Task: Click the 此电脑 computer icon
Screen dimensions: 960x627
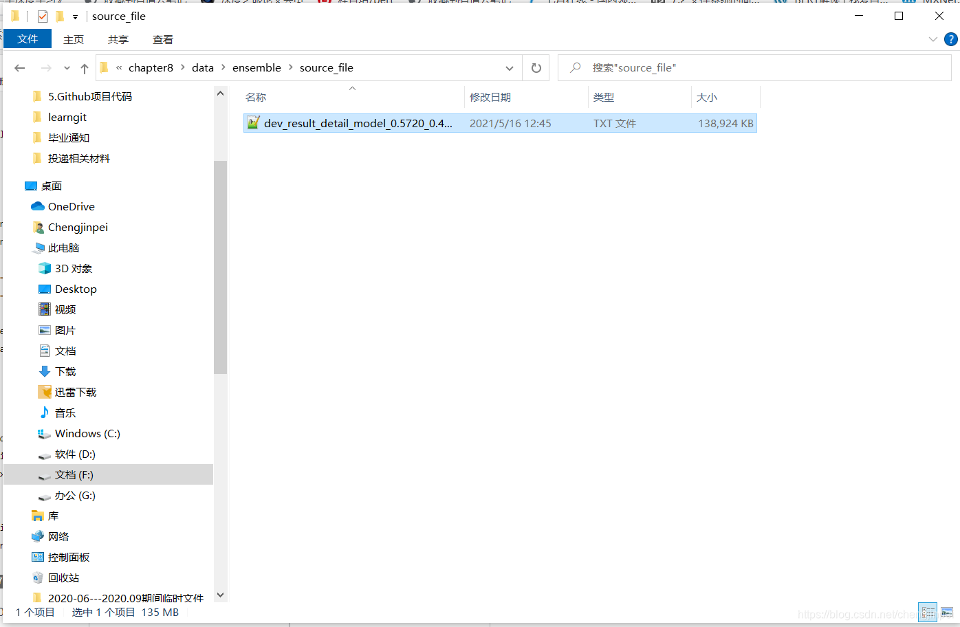Action: (39, 248)
